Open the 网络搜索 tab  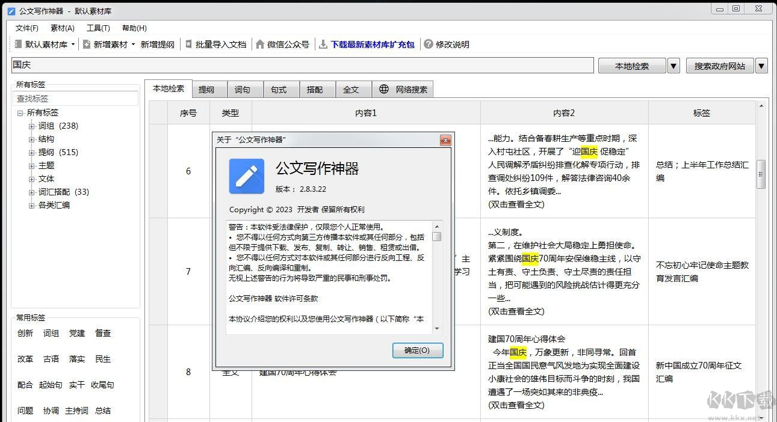403,90
